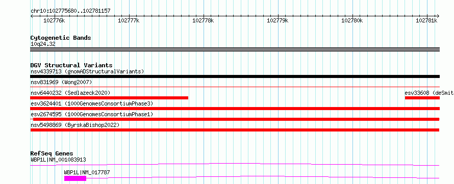Click the 102780k ruler tick label

pyautogui.click(x=352, y=20)
